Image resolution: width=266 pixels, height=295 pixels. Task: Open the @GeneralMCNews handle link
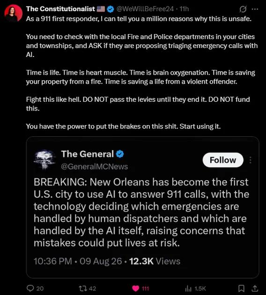pyautogui.click(x=95, y=167)
